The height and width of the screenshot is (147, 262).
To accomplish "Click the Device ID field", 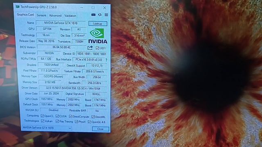I will click(x=91, y=54).
